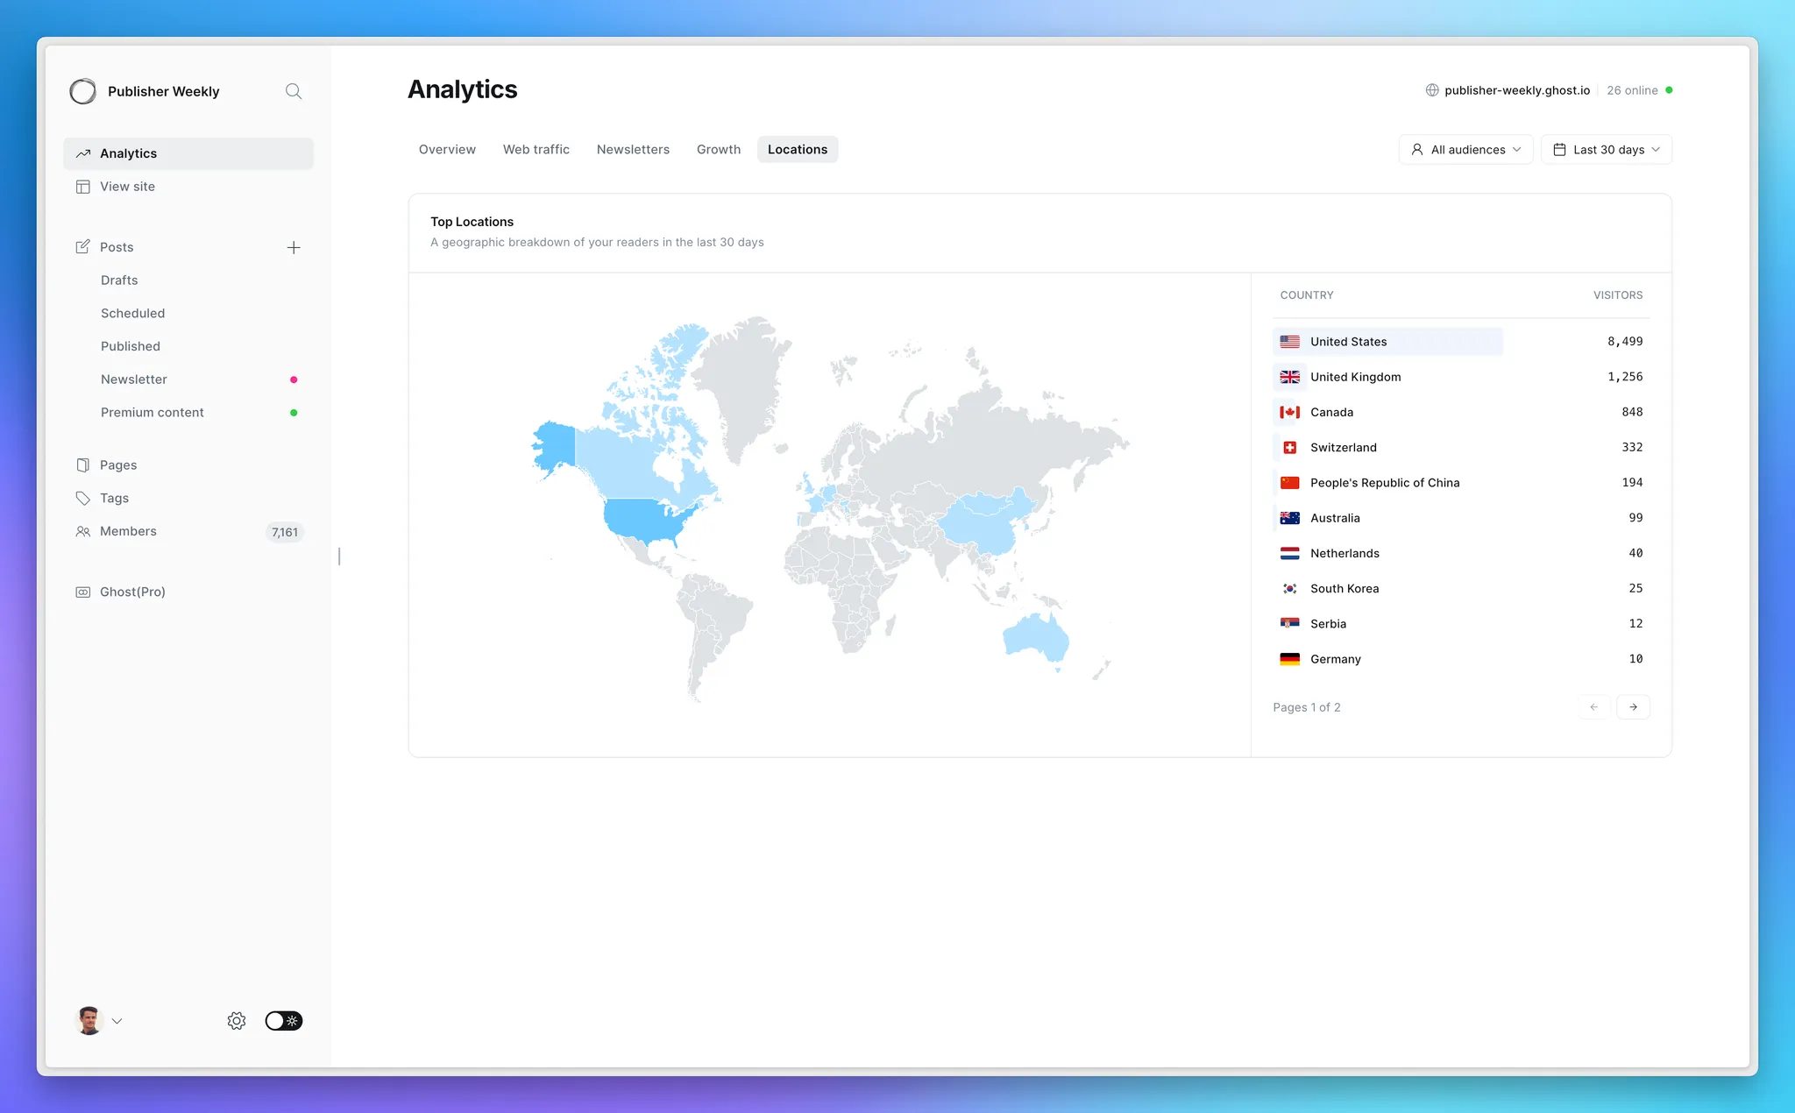Image resolution: width=1795 pixels, height=1113 pixels.
Task: Click the plus icon next to Posts
Action: (x=294, y=248)
